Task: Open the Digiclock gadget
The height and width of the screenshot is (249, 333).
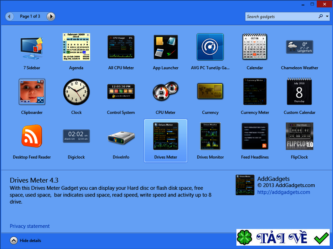Action: coord(76,136)
